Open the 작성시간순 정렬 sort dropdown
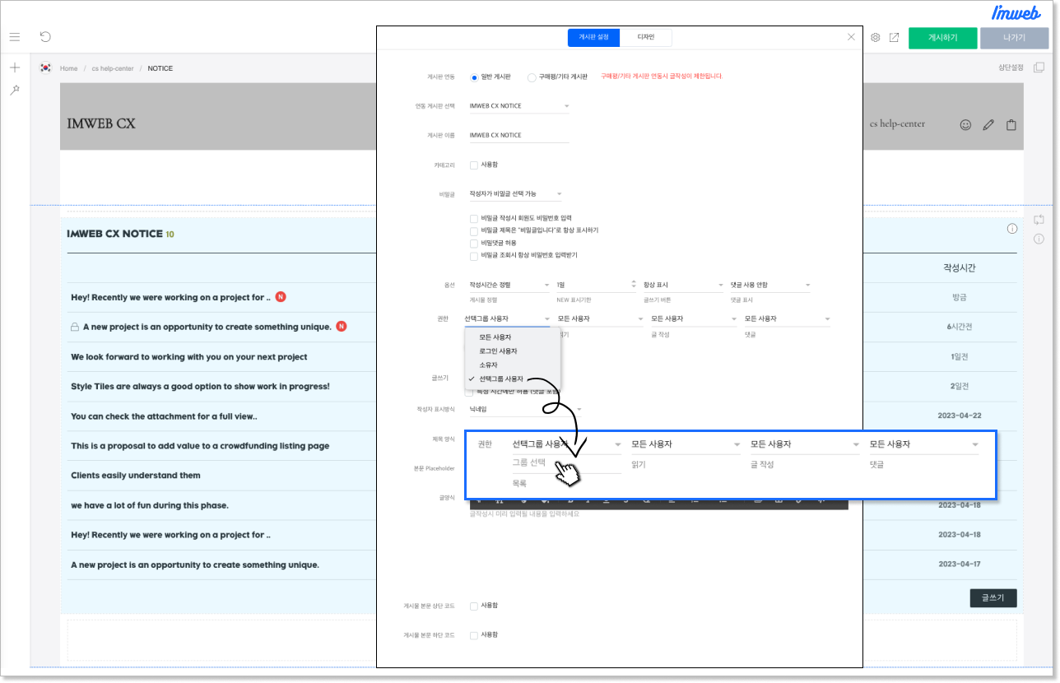 [509, 286]
